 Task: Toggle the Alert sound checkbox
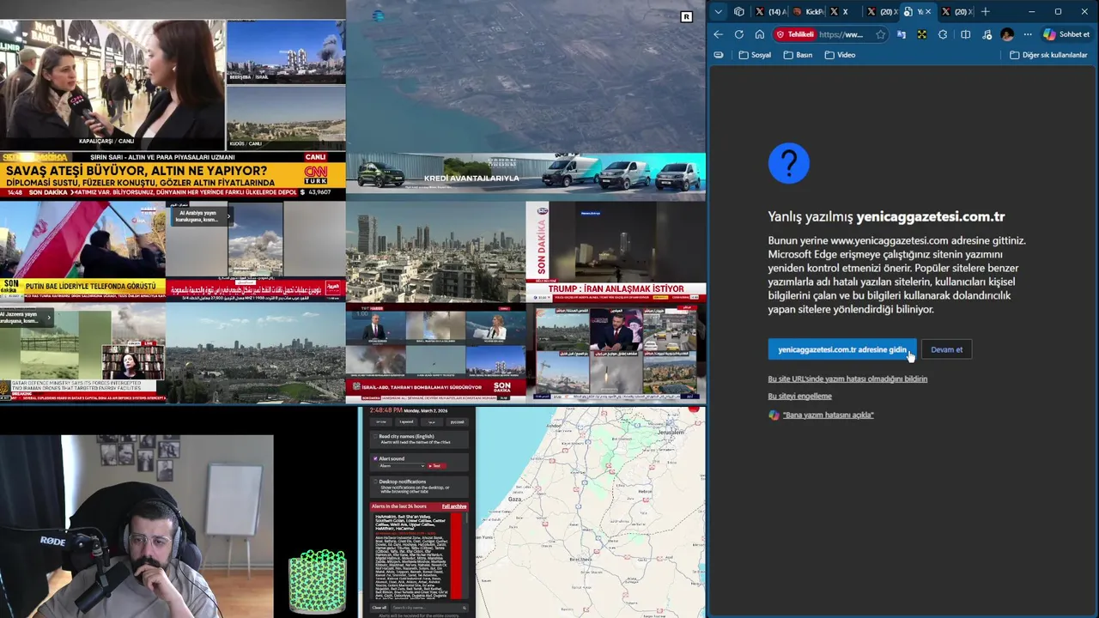pyautogui.click(x=375, y=459)
